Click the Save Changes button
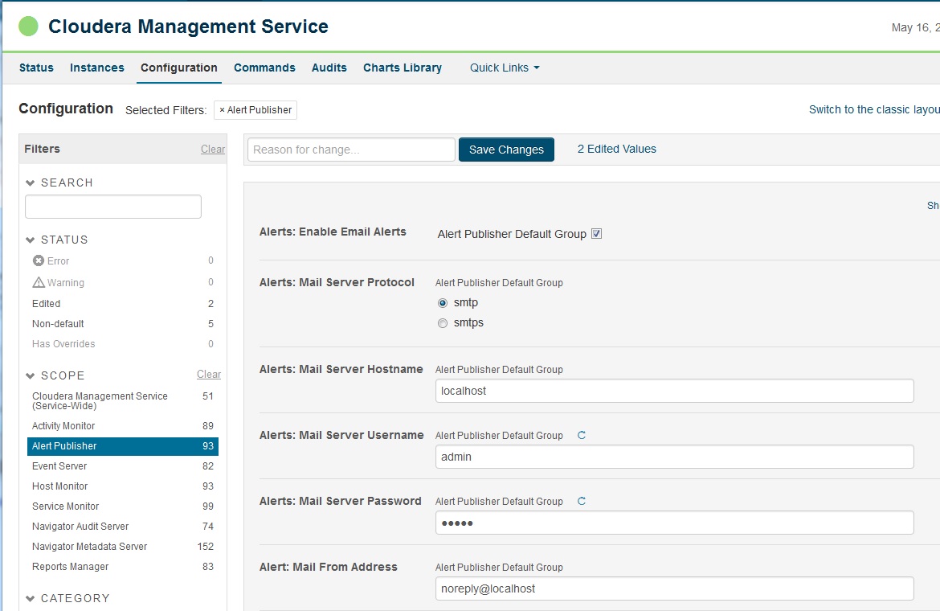Screen dimensions: 940x611 point(506,150)
